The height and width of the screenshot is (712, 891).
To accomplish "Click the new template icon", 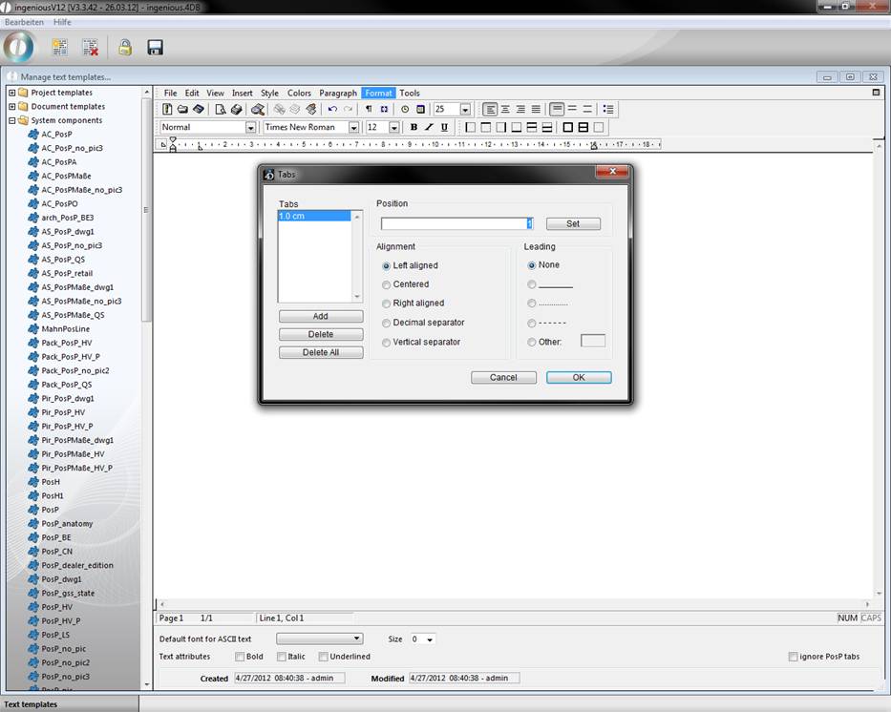I will click(x=59, y=47).
